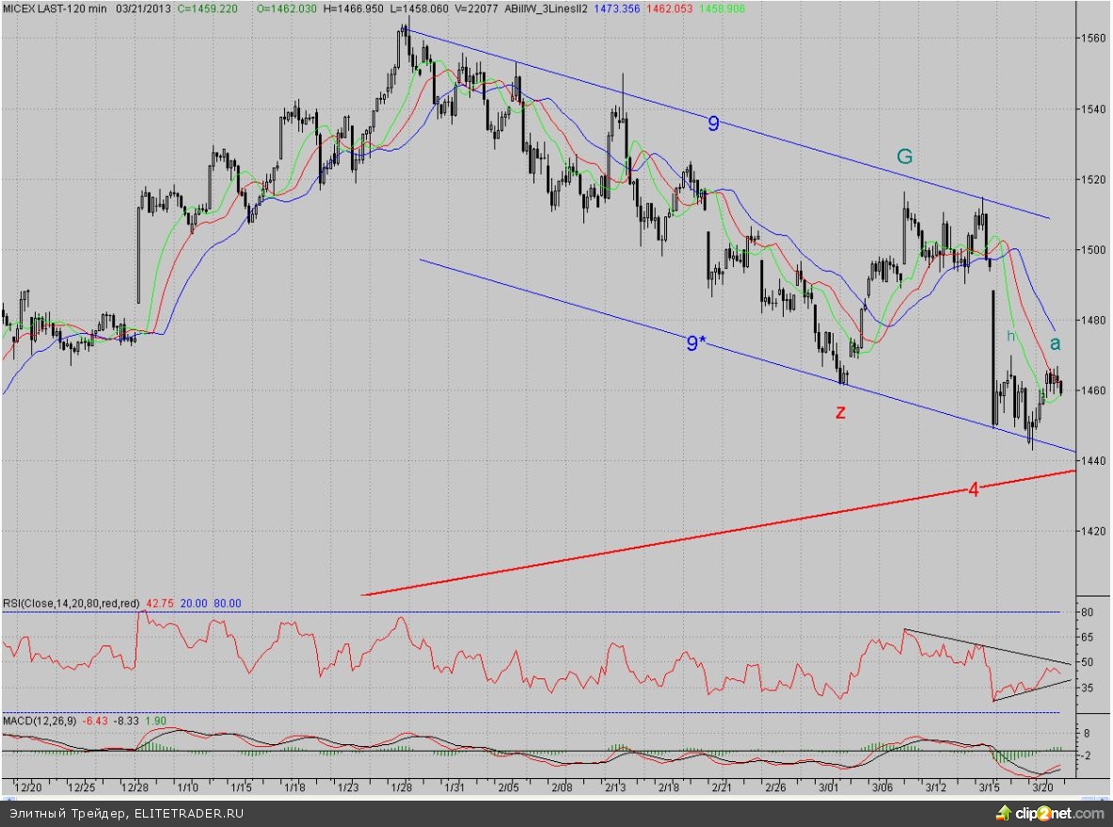
Task: Select the blue '9' upper channel label
Action: [713, 122]
